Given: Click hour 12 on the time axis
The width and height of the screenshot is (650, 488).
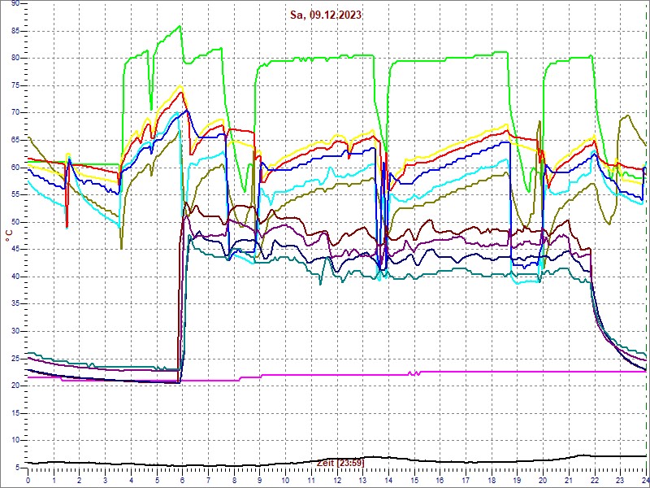Looking at the screenshot, I should (337, 480).
